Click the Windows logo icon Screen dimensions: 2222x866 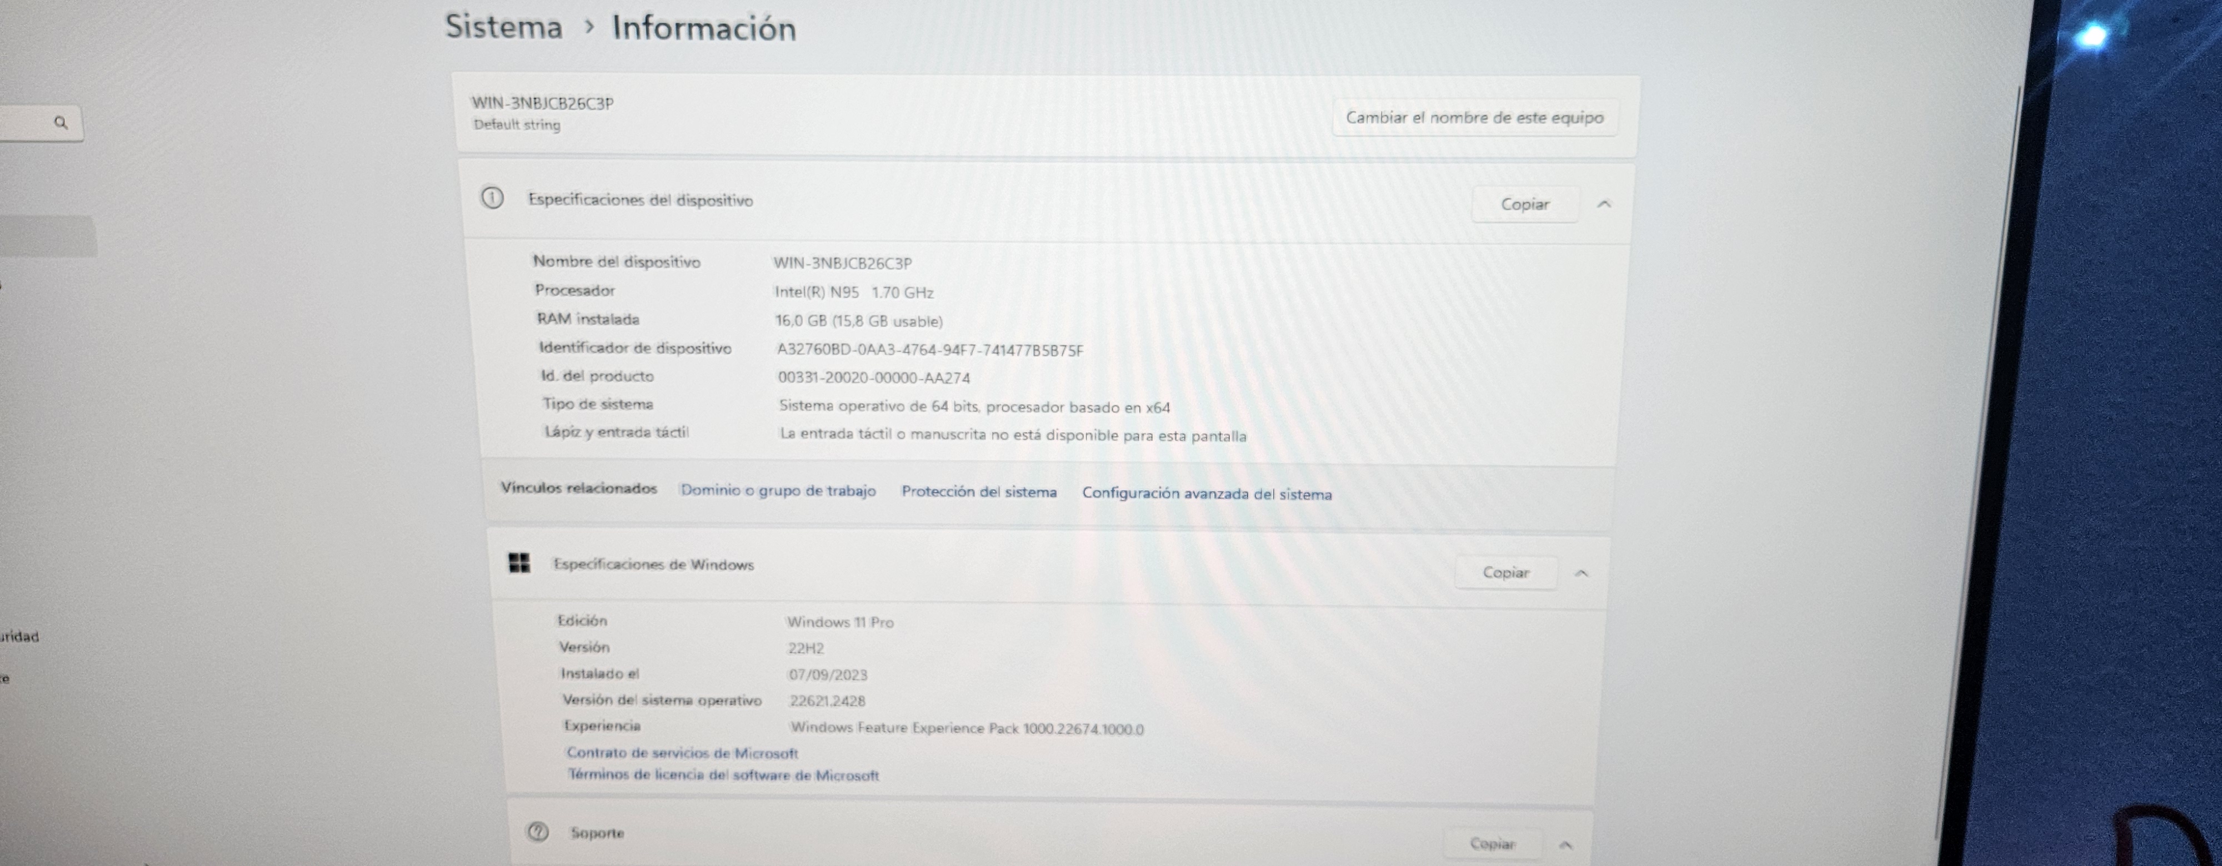click(519, 563)
